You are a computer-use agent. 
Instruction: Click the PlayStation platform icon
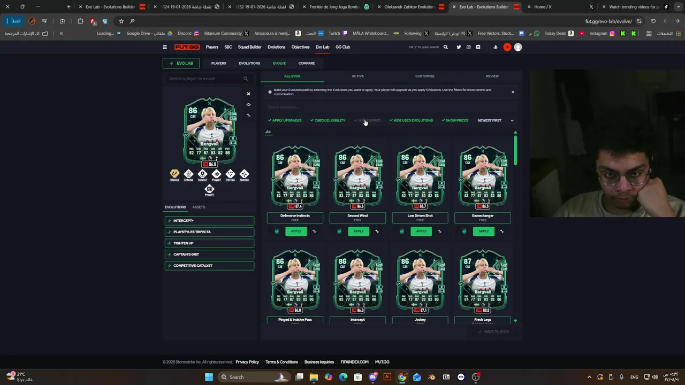[x=495, y=47]
